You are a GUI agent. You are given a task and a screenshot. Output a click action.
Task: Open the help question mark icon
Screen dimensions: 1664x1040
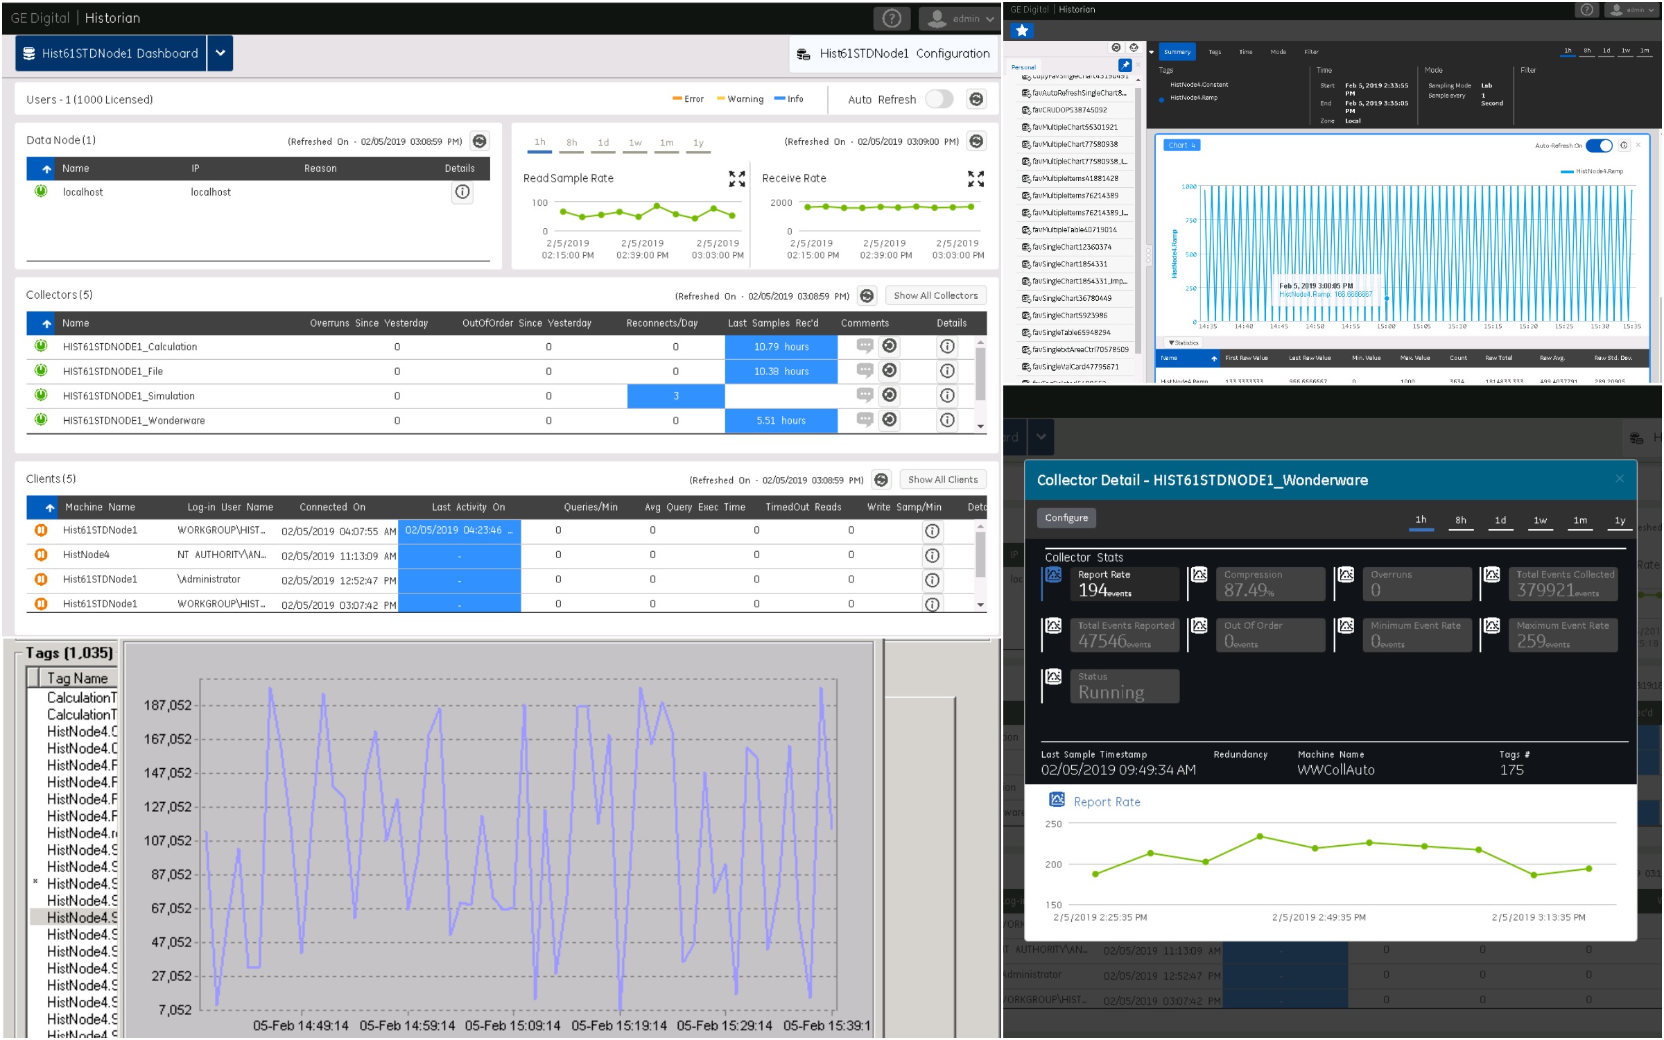tap(892, 19)
